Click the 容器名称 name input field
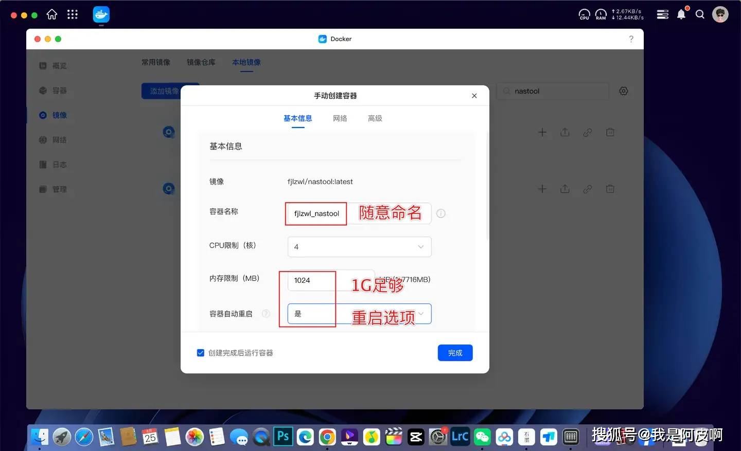The width and height of the screenshot is (741, 451). (x=315, y=213)
